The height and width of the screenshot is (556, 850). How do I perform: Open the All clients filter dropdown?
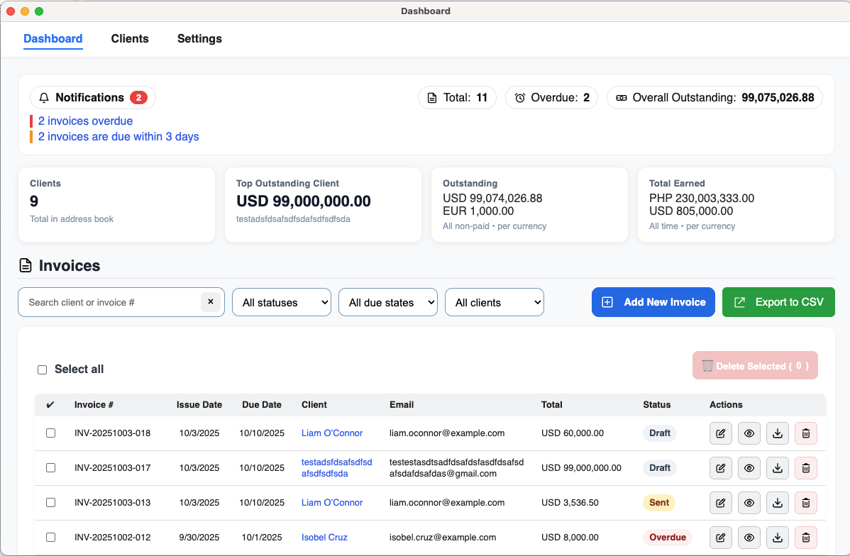point(494,302)
